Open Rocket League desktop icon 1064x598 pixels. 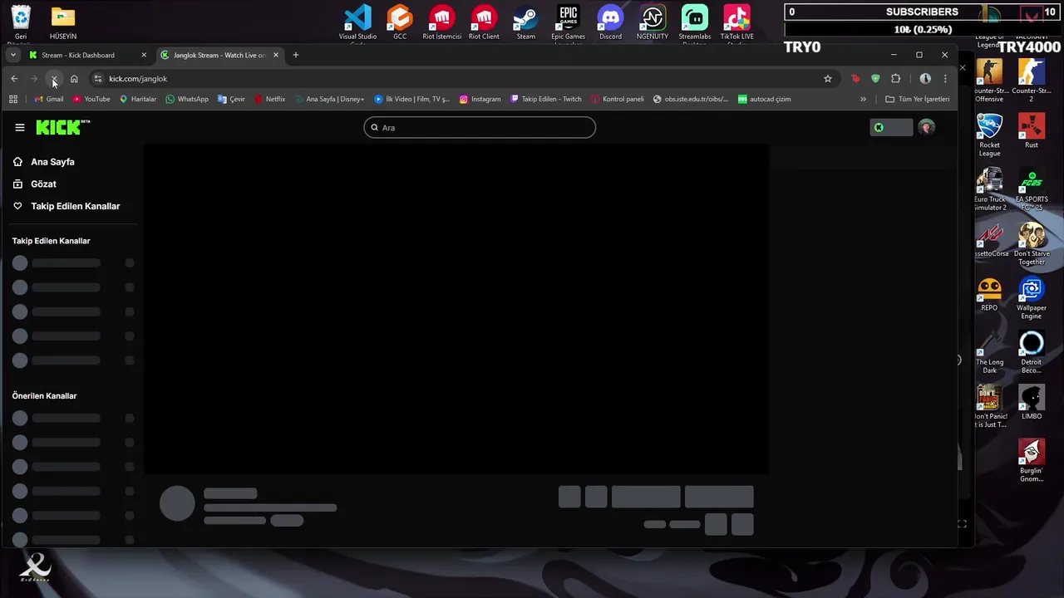click(989, 135)
